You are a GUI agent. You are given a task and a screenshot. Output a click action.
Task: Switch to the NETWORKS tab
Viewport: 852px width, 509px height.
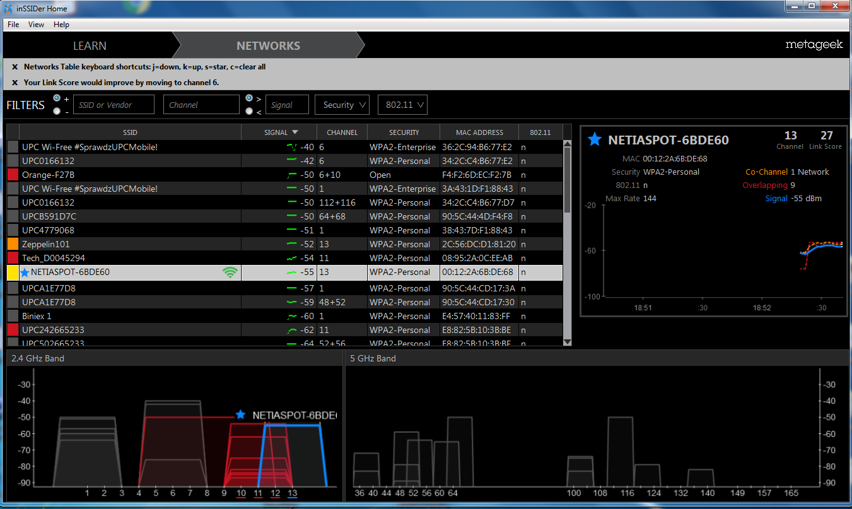pyautogui.click(x=268, y=46)
